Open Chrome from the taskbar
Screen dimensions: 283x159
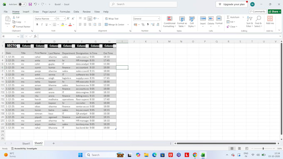(195, 155)
